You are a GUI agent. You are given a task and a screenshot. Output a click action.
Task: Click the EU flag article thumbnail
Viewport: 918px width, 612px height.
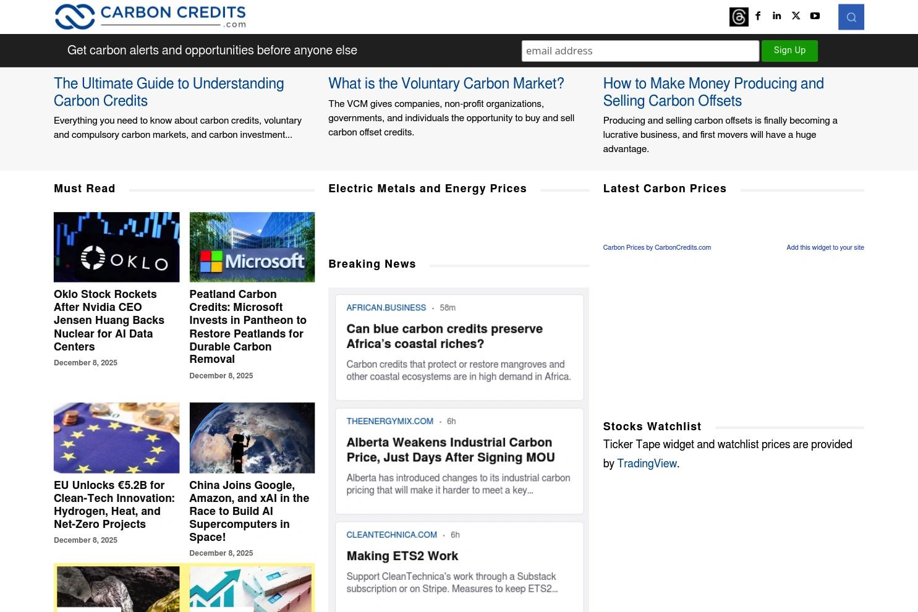pos(116,438)
